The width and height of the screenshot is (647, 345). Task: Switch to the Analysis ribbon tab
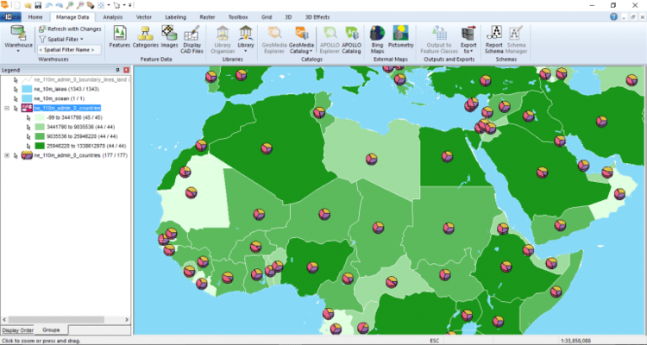click(112, 16)
